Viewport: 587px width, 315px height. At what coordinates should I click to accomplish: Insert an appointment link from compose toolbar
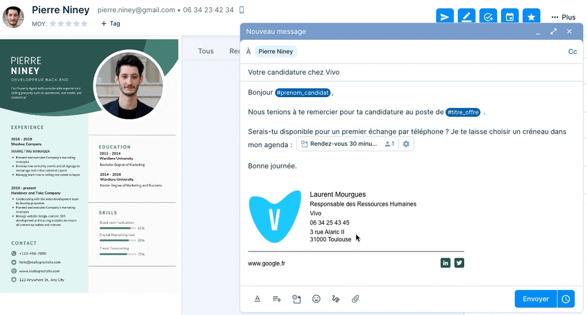point(297,299)
